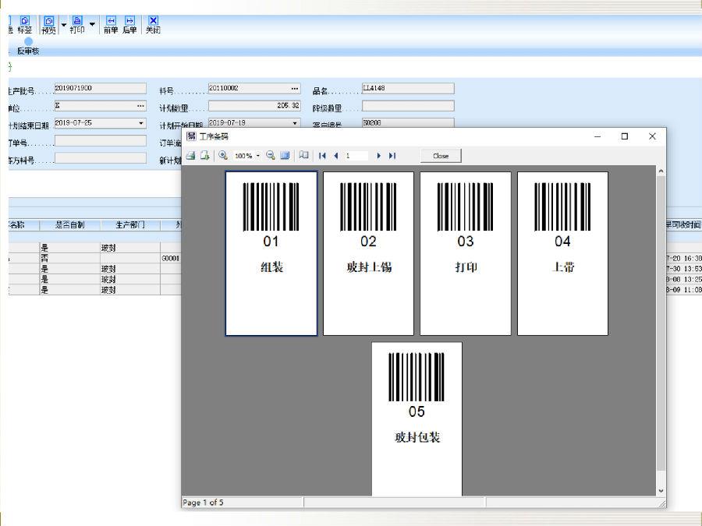This screenshot has height=526, width=702.
Task: Click the ellipsis button in 单位 field
Action: click(x=140, y=106)
